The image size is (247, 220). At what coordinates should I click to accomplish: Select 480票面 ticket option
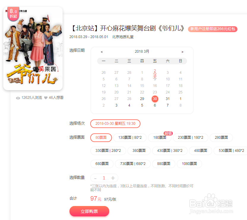(200, 151)
